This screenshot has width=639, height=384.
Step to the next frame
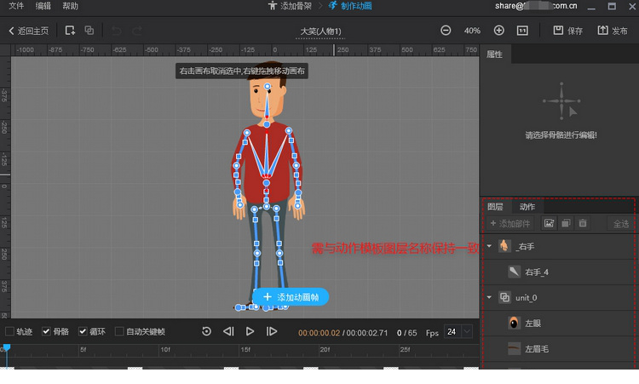[x=272, y=331]
